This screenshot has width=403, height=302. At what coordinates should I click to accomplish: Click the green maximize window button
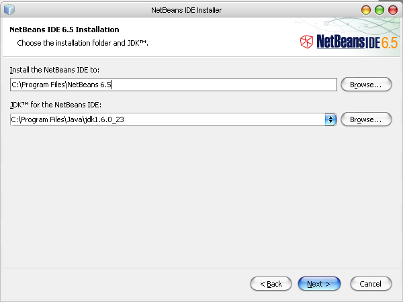pyautogui.click(x=379, y=10)
